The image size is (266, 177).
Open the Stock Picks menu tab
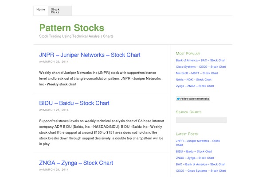55,11
